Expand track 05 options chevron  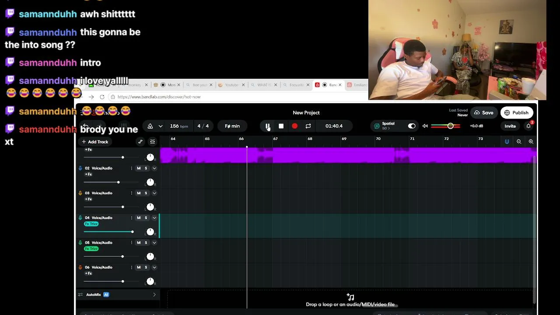pos(154,243)
